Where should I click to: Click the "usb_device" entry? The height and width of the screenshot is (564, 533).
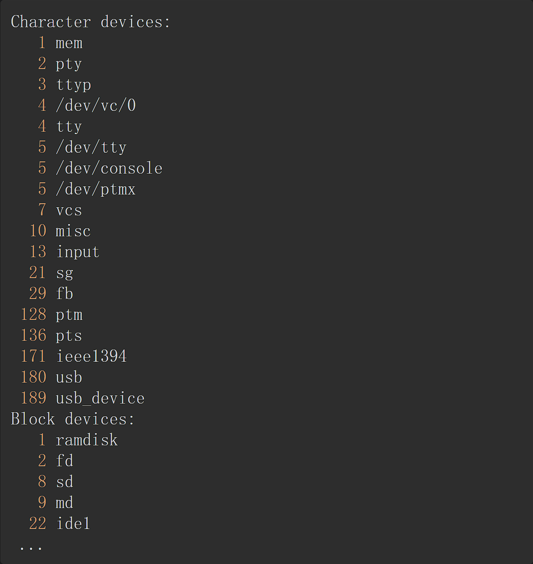click(x=100, y=399)
